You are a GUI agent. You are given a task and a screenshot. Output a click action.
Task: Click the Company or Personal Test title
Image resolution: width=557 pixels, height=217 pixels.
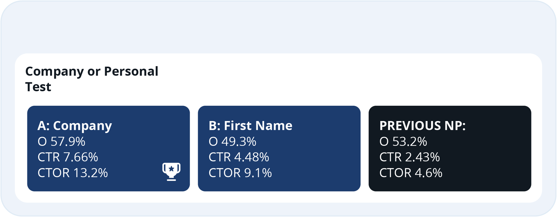(x=92, y=79)
